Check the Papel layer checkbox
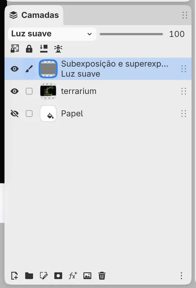This screenshot has width=196, height=288. click(x=29, y=114)
